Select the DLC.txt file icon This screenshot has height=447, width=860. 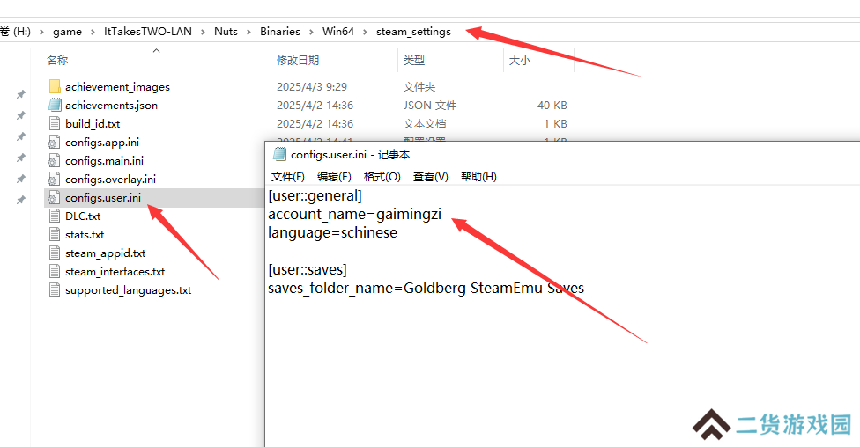tap(55, 216)
